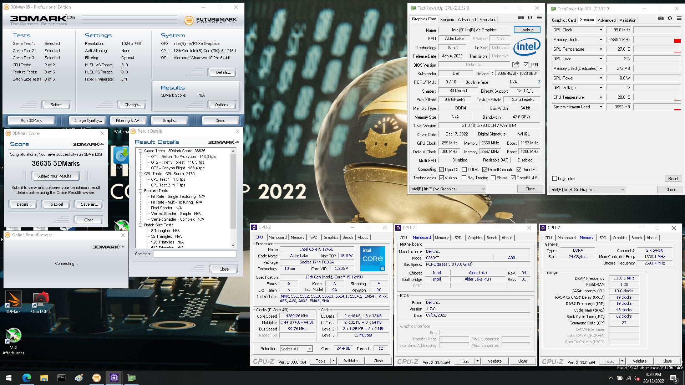The image size is (685, 385).
Task: Click the 3DMark05 orange taskbar icon
Action: [x=96, y=378]
